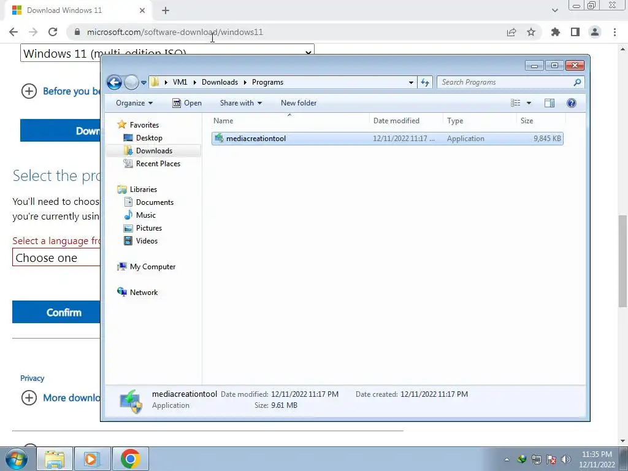Image resolution: width=628 pixels, height=471 pixels.
Task: Open File Explorer from taskbar
Action: pyautogui.click(x=55, y=459)
